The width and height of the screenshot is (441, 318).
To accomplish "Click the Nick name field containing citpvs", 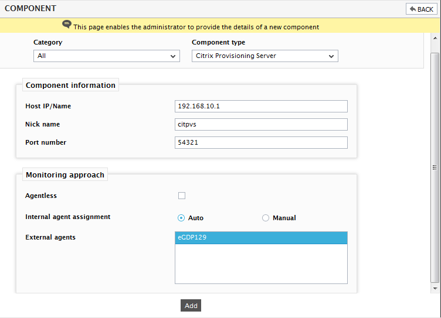I will (261, 124).
